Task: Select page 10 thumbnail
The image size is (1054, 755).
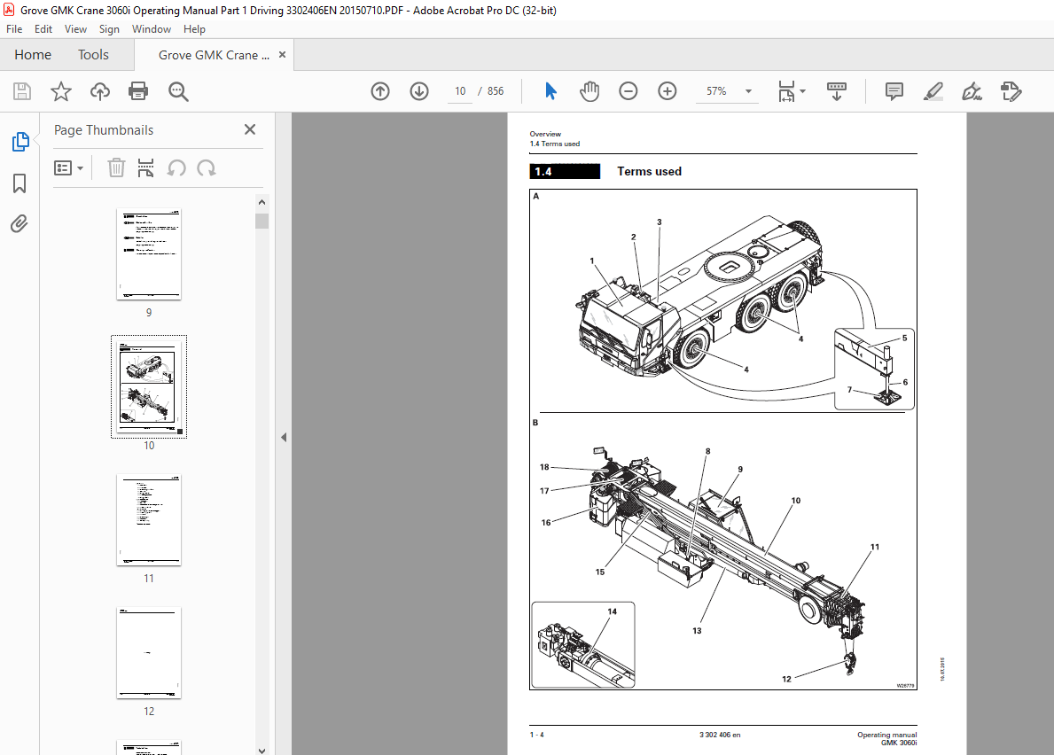Action: click(149, 387)
